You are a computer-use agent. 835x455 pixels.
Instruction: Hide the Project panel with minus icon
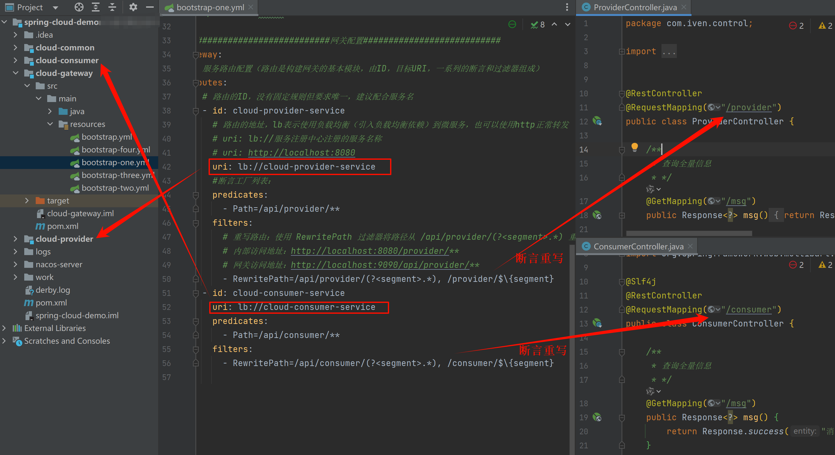[150, 7]
